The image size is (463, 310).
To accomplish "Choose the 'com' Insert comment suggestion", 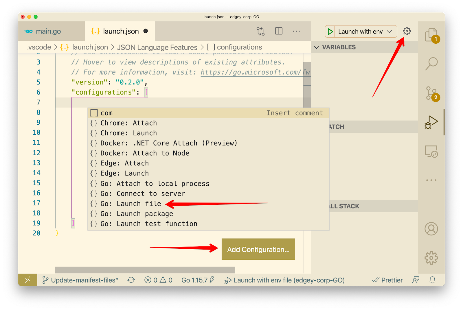I will [208, 113].
